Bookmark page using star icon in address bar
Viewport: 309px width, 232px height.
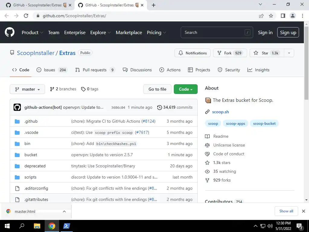pos(271,16)
